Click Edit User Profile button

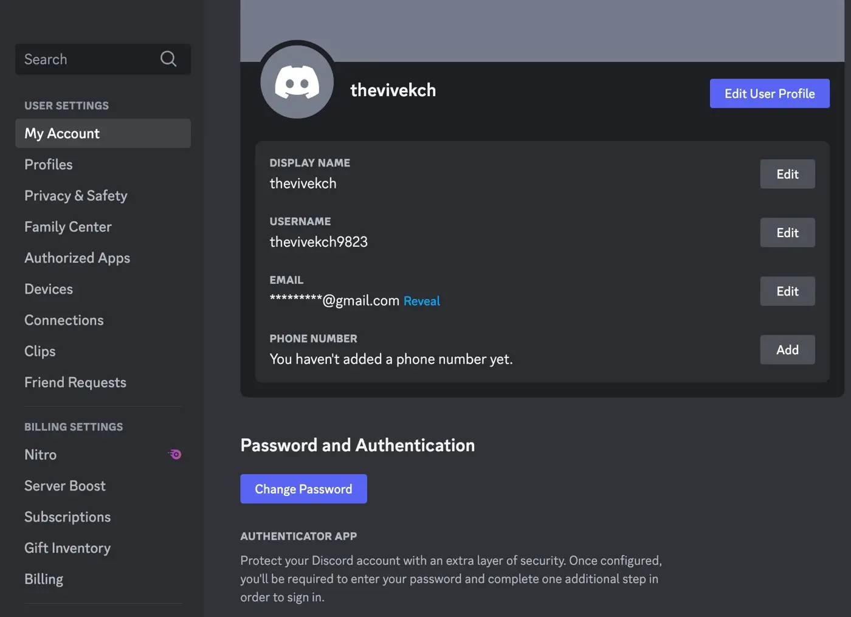[770, 94]
